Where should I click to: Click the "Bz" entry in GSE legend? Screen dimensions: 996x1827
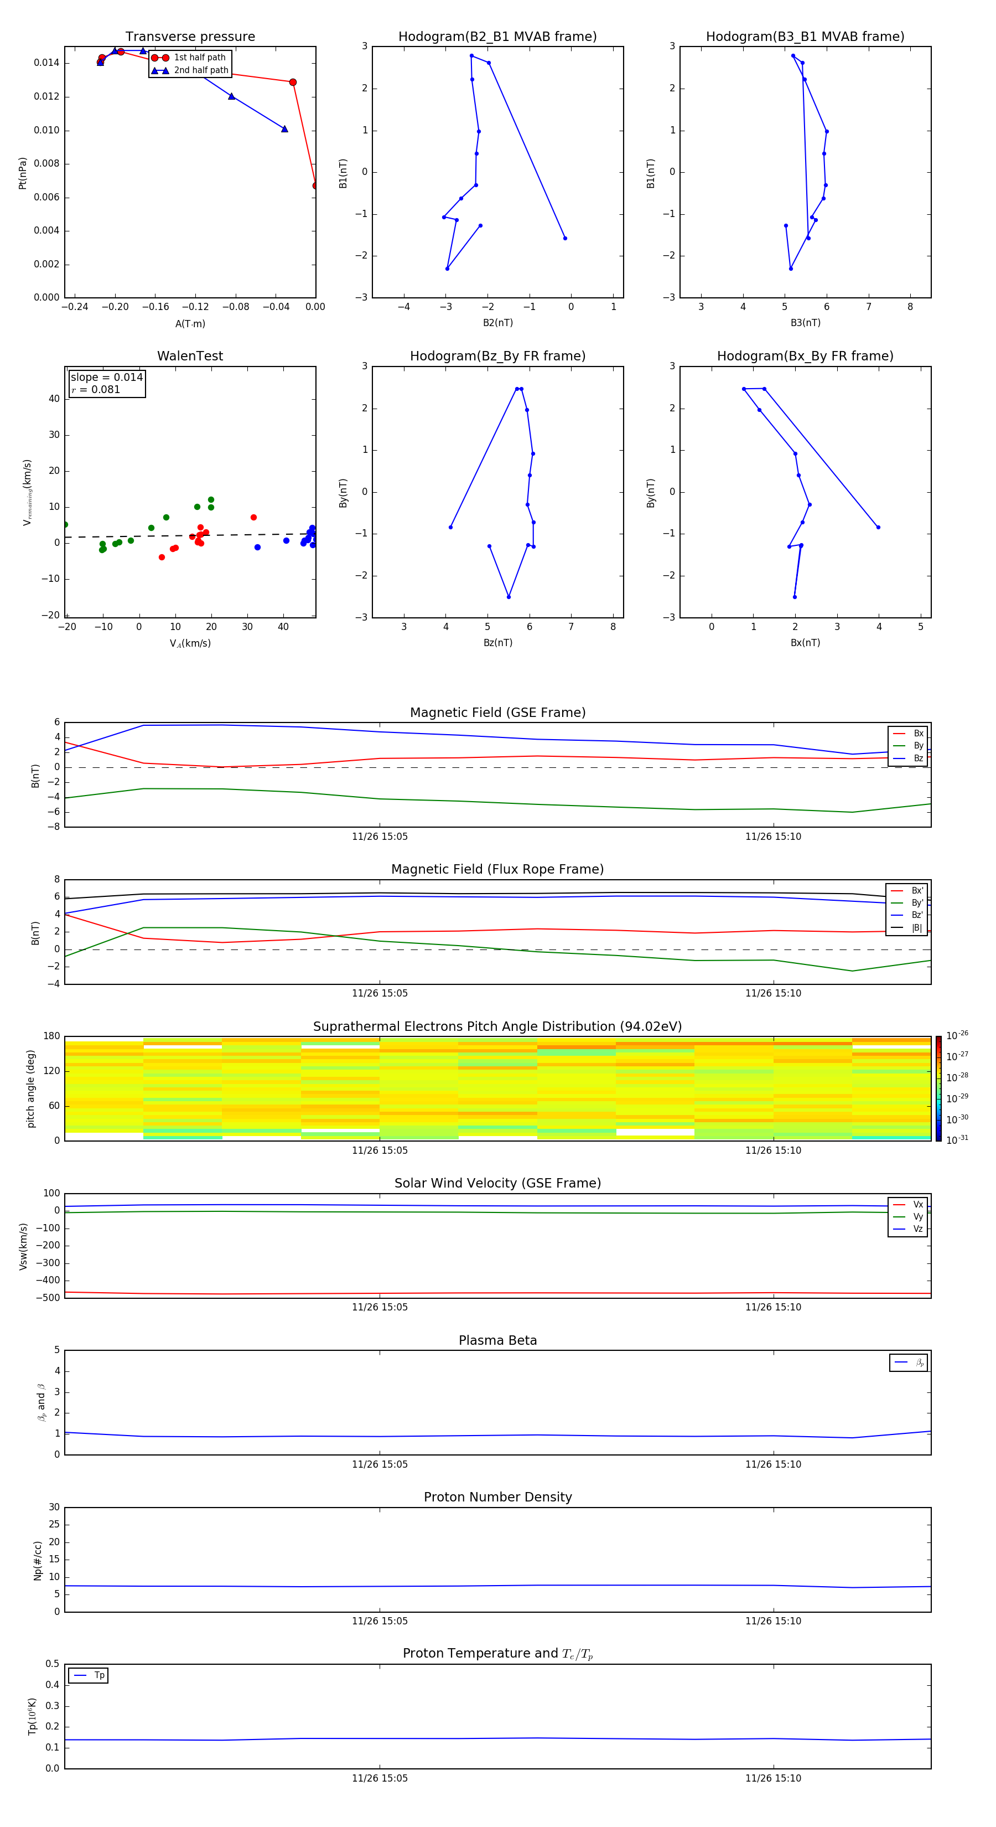point(908,758)
